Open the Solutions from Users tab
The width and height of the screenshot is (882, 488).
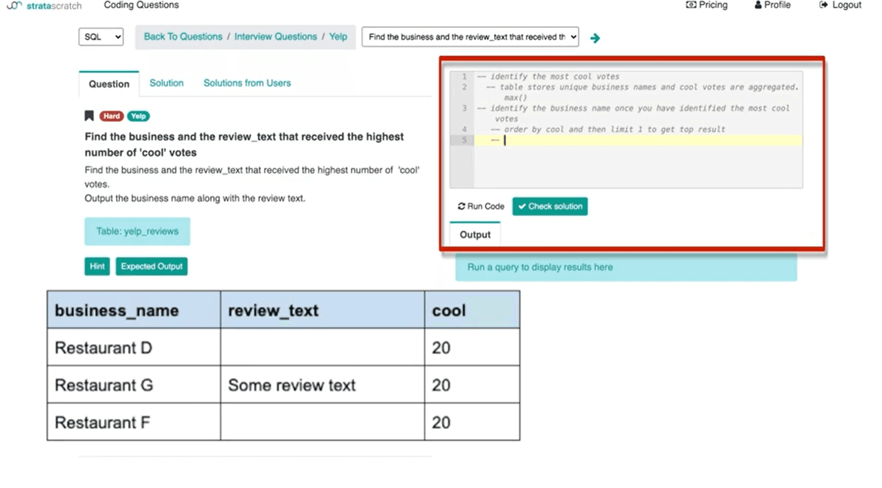click(x=247, y=83)
